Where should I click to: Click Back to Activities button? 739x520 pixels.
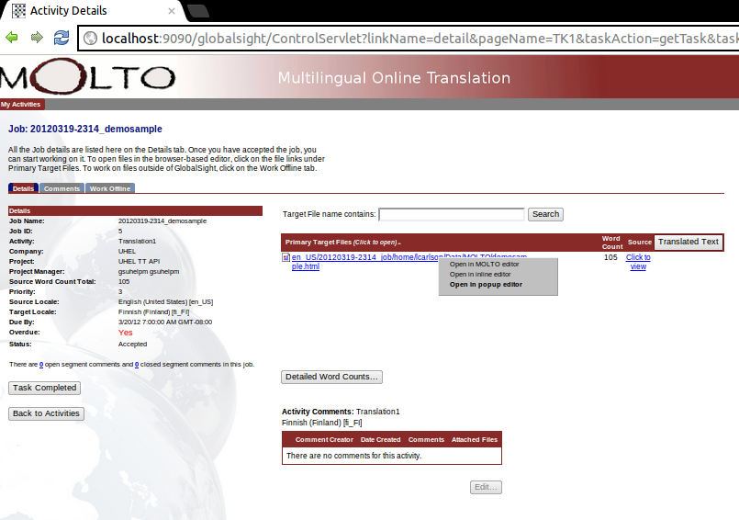[46, 413]
